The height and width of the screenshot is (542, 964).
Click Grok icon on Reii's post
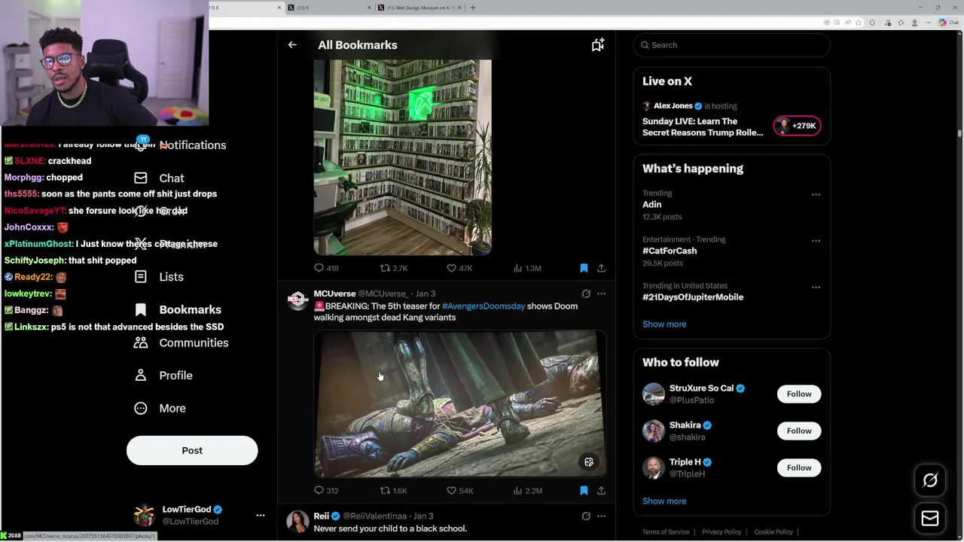coord(586,516)
